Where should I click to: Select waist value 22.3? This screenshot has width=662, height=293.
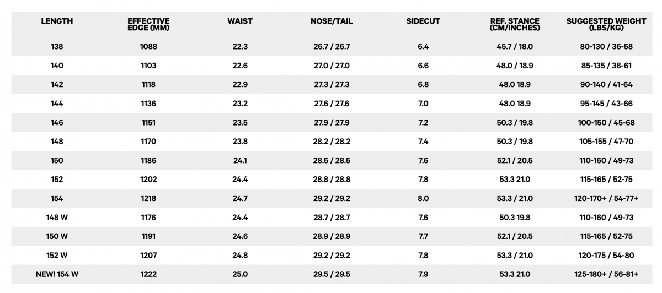tap(240, 47)
